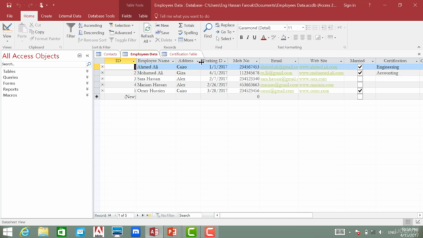Click the Save icon in quick access toolbar

coord(9,5)
